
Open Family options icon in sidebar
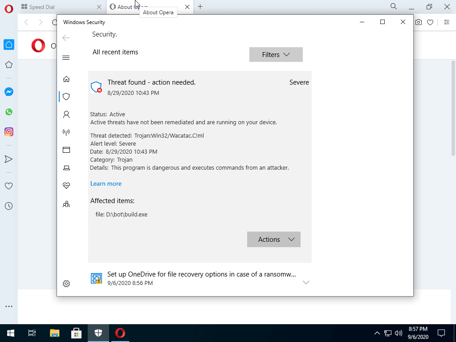66,204
